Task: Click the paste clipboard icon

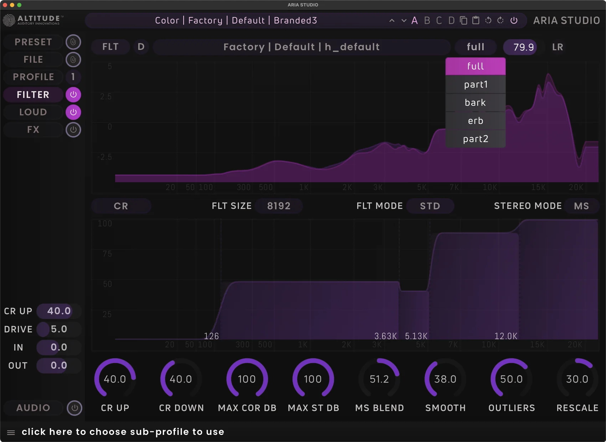Action: pyautogui.click(x=476, y=20)
